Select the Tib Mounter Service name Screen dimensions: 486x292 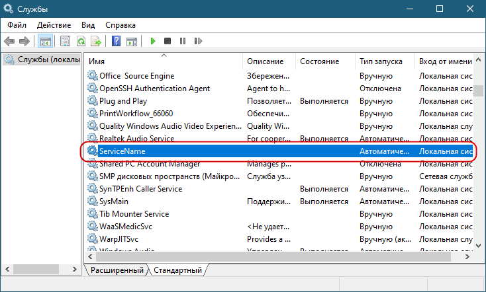click(134, 214)
